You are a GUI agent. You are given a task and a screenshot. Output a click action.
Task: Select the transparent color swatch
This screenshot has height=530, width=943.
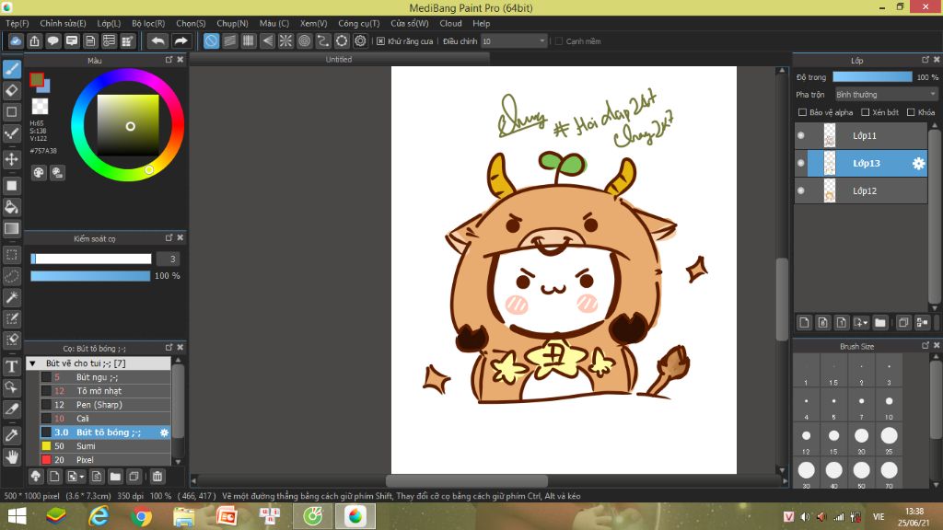click(40, 107)
